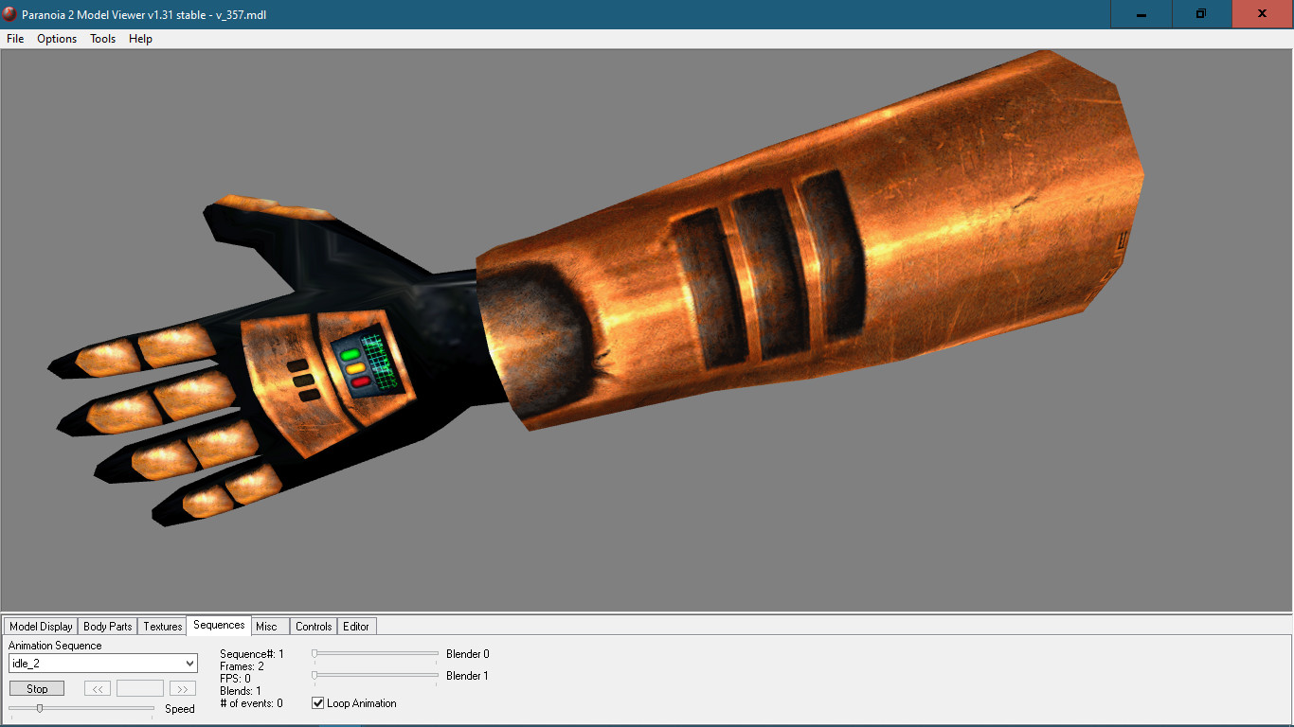Switch to the Textures tab
The height and width of the screenshot is (727, 1294).
[x=161, y=626]
